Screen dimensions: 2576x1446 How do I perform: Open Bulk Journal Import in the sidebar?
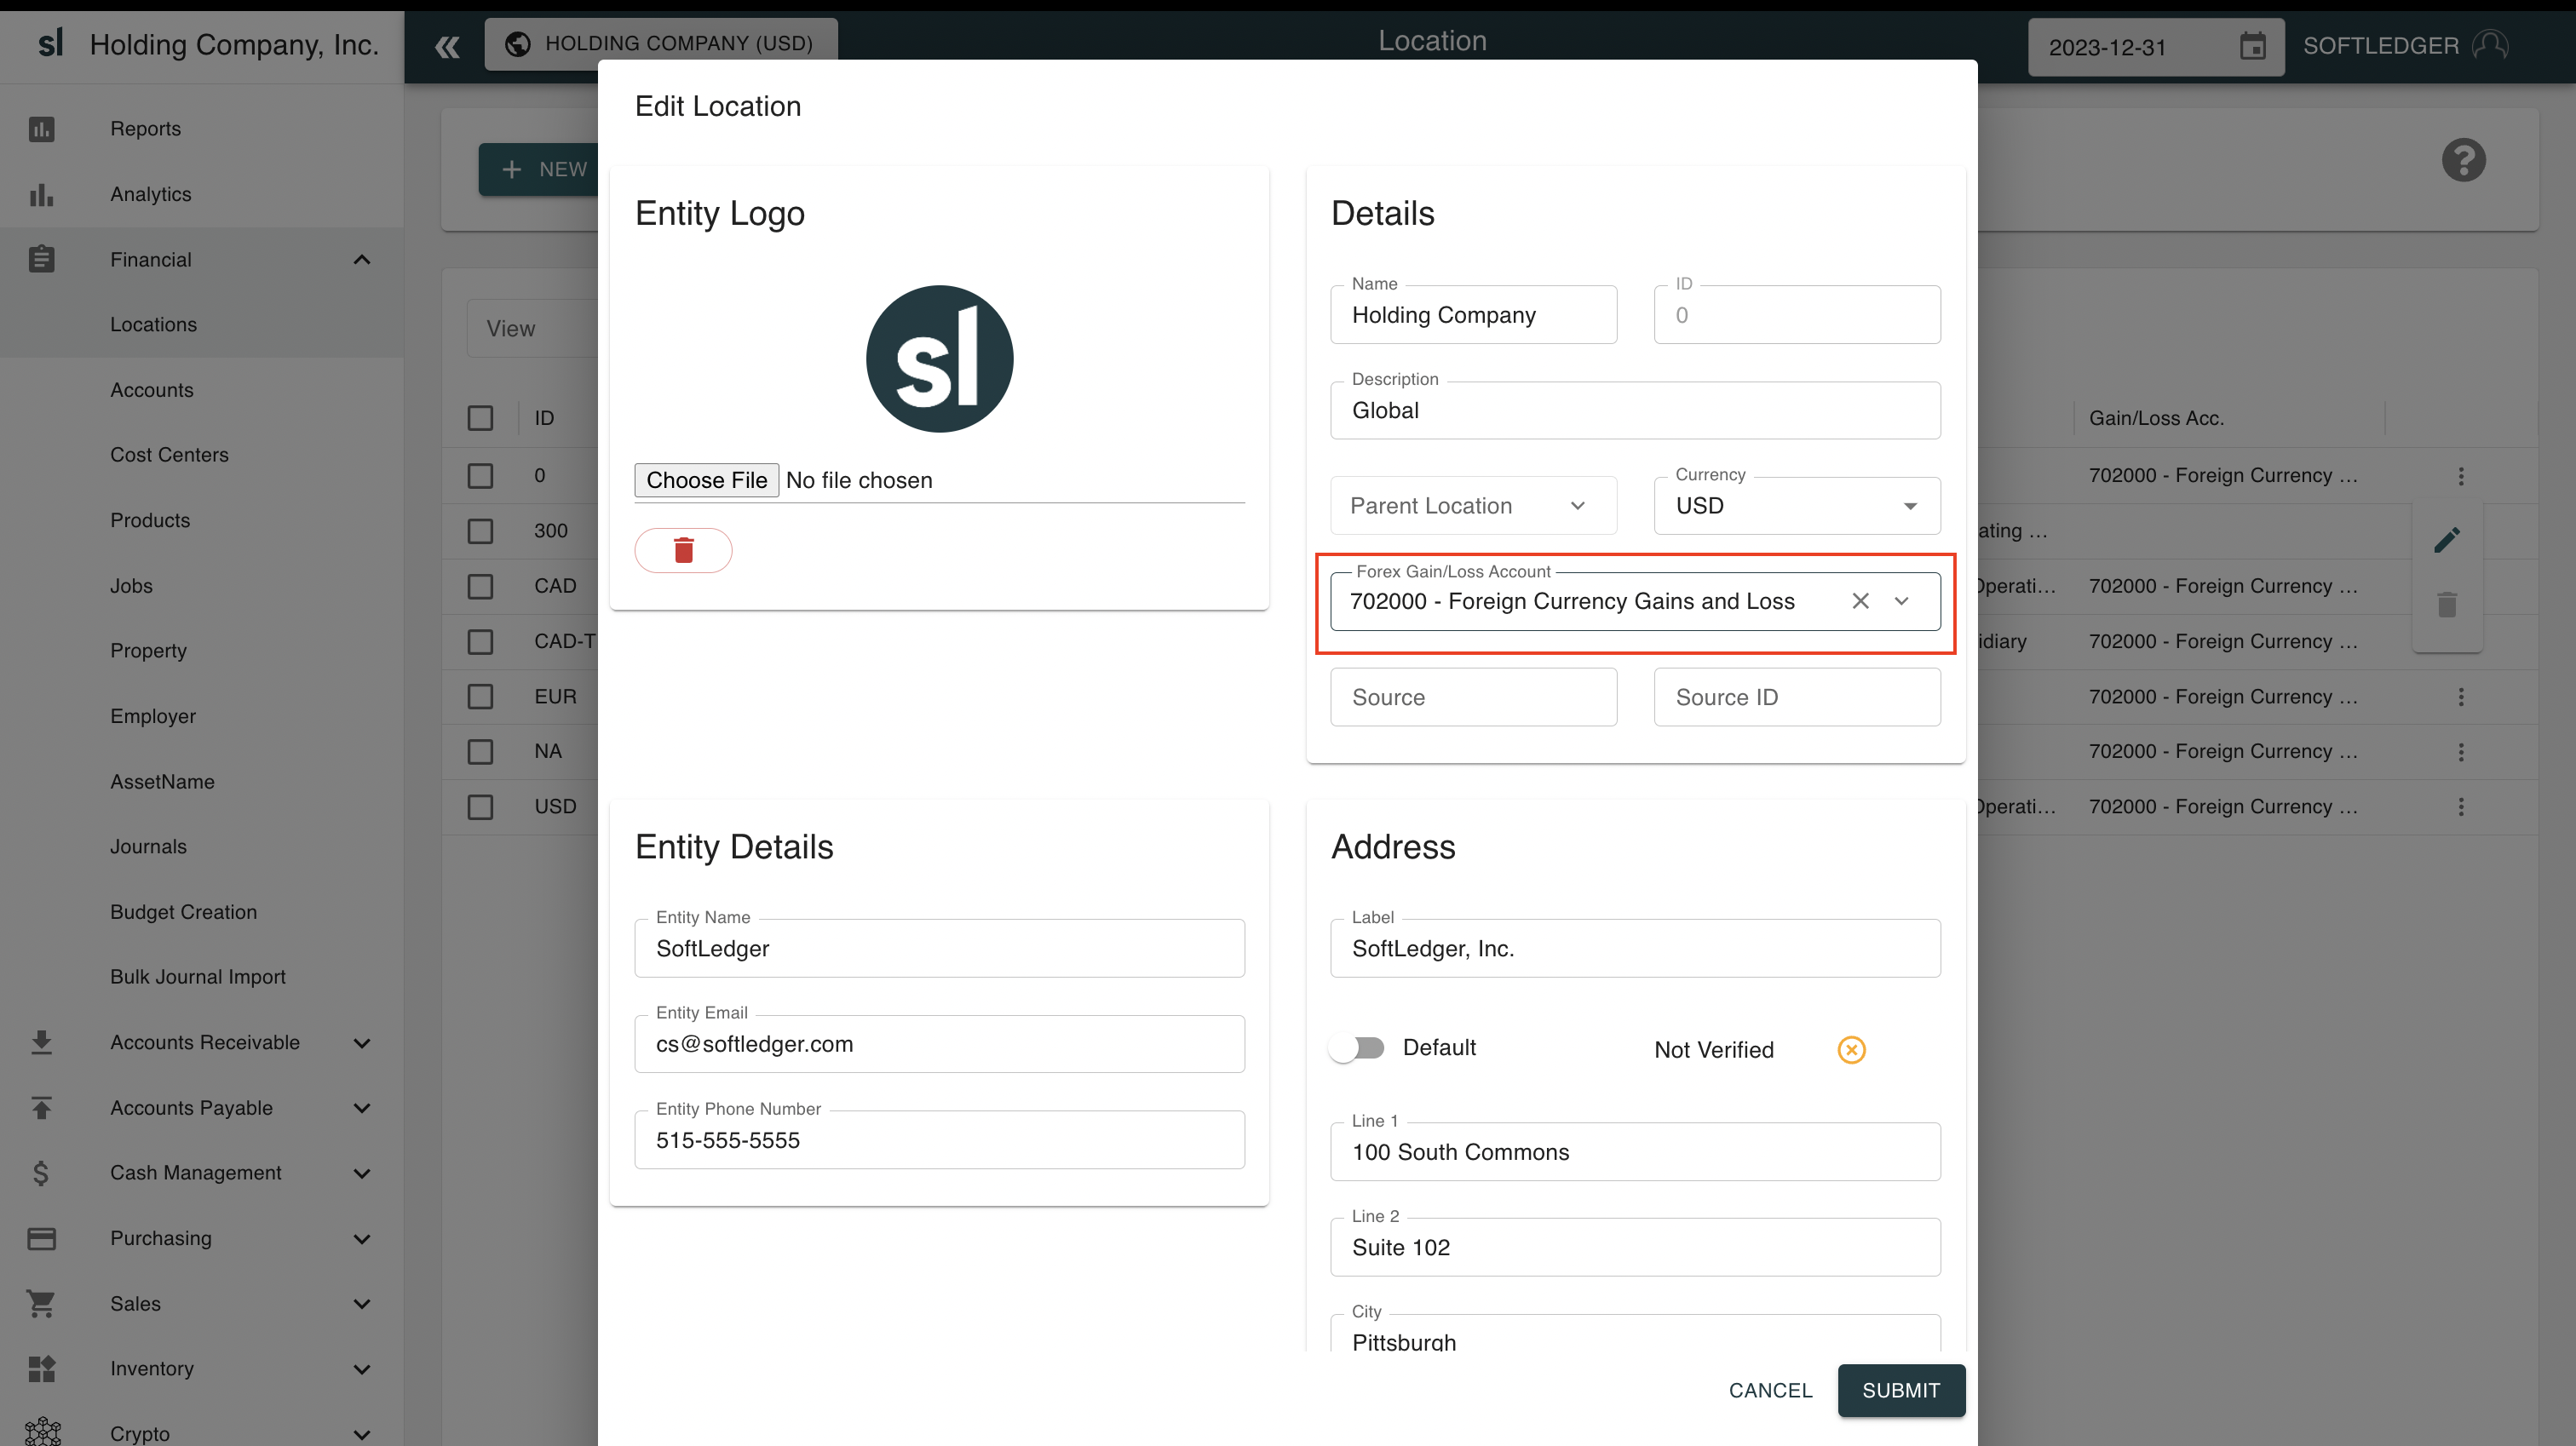pyautogui.click(x=201, y=977)
